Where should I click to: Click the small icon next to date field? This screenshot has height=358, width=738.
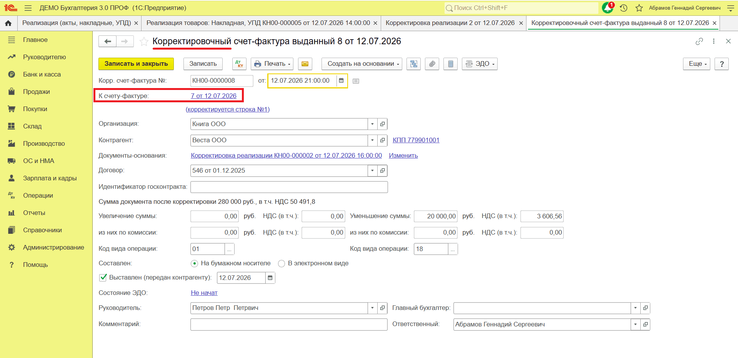[356, 81]
